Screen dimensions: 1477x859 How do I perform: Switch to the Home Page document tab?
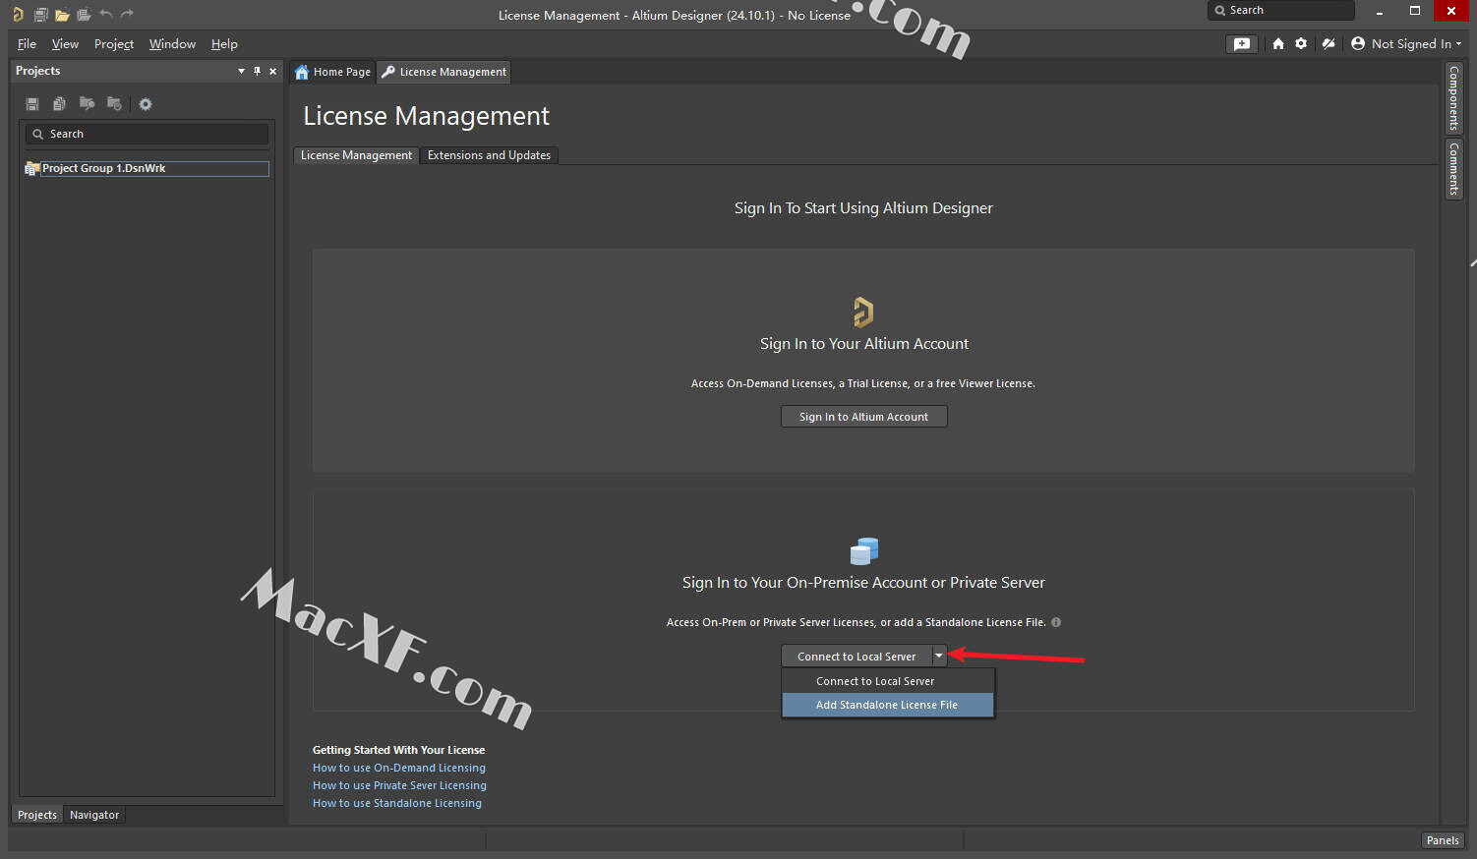[x=333, y=72]
